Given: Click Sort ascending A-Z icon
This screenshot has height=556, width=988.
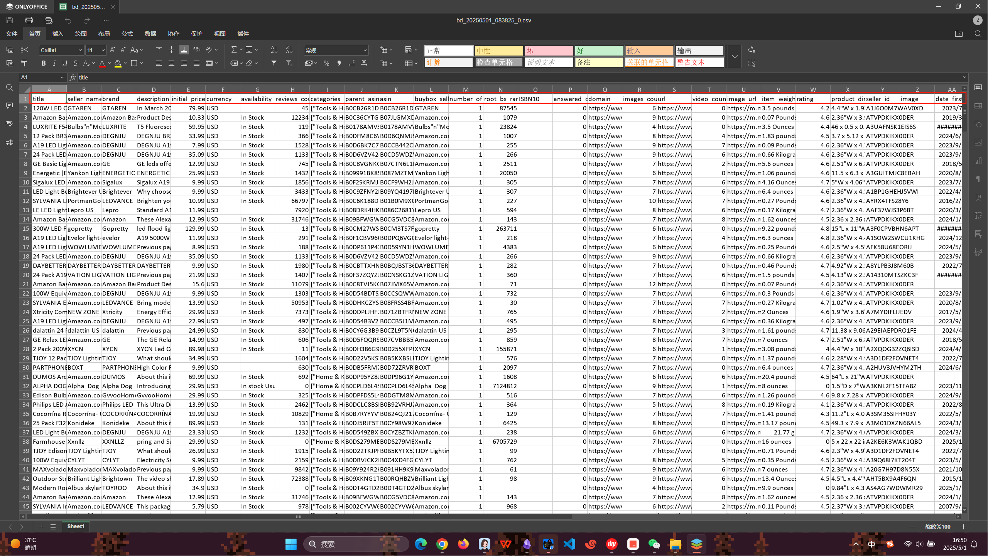Looking at the screenshot, I should [x=274, y=50].
